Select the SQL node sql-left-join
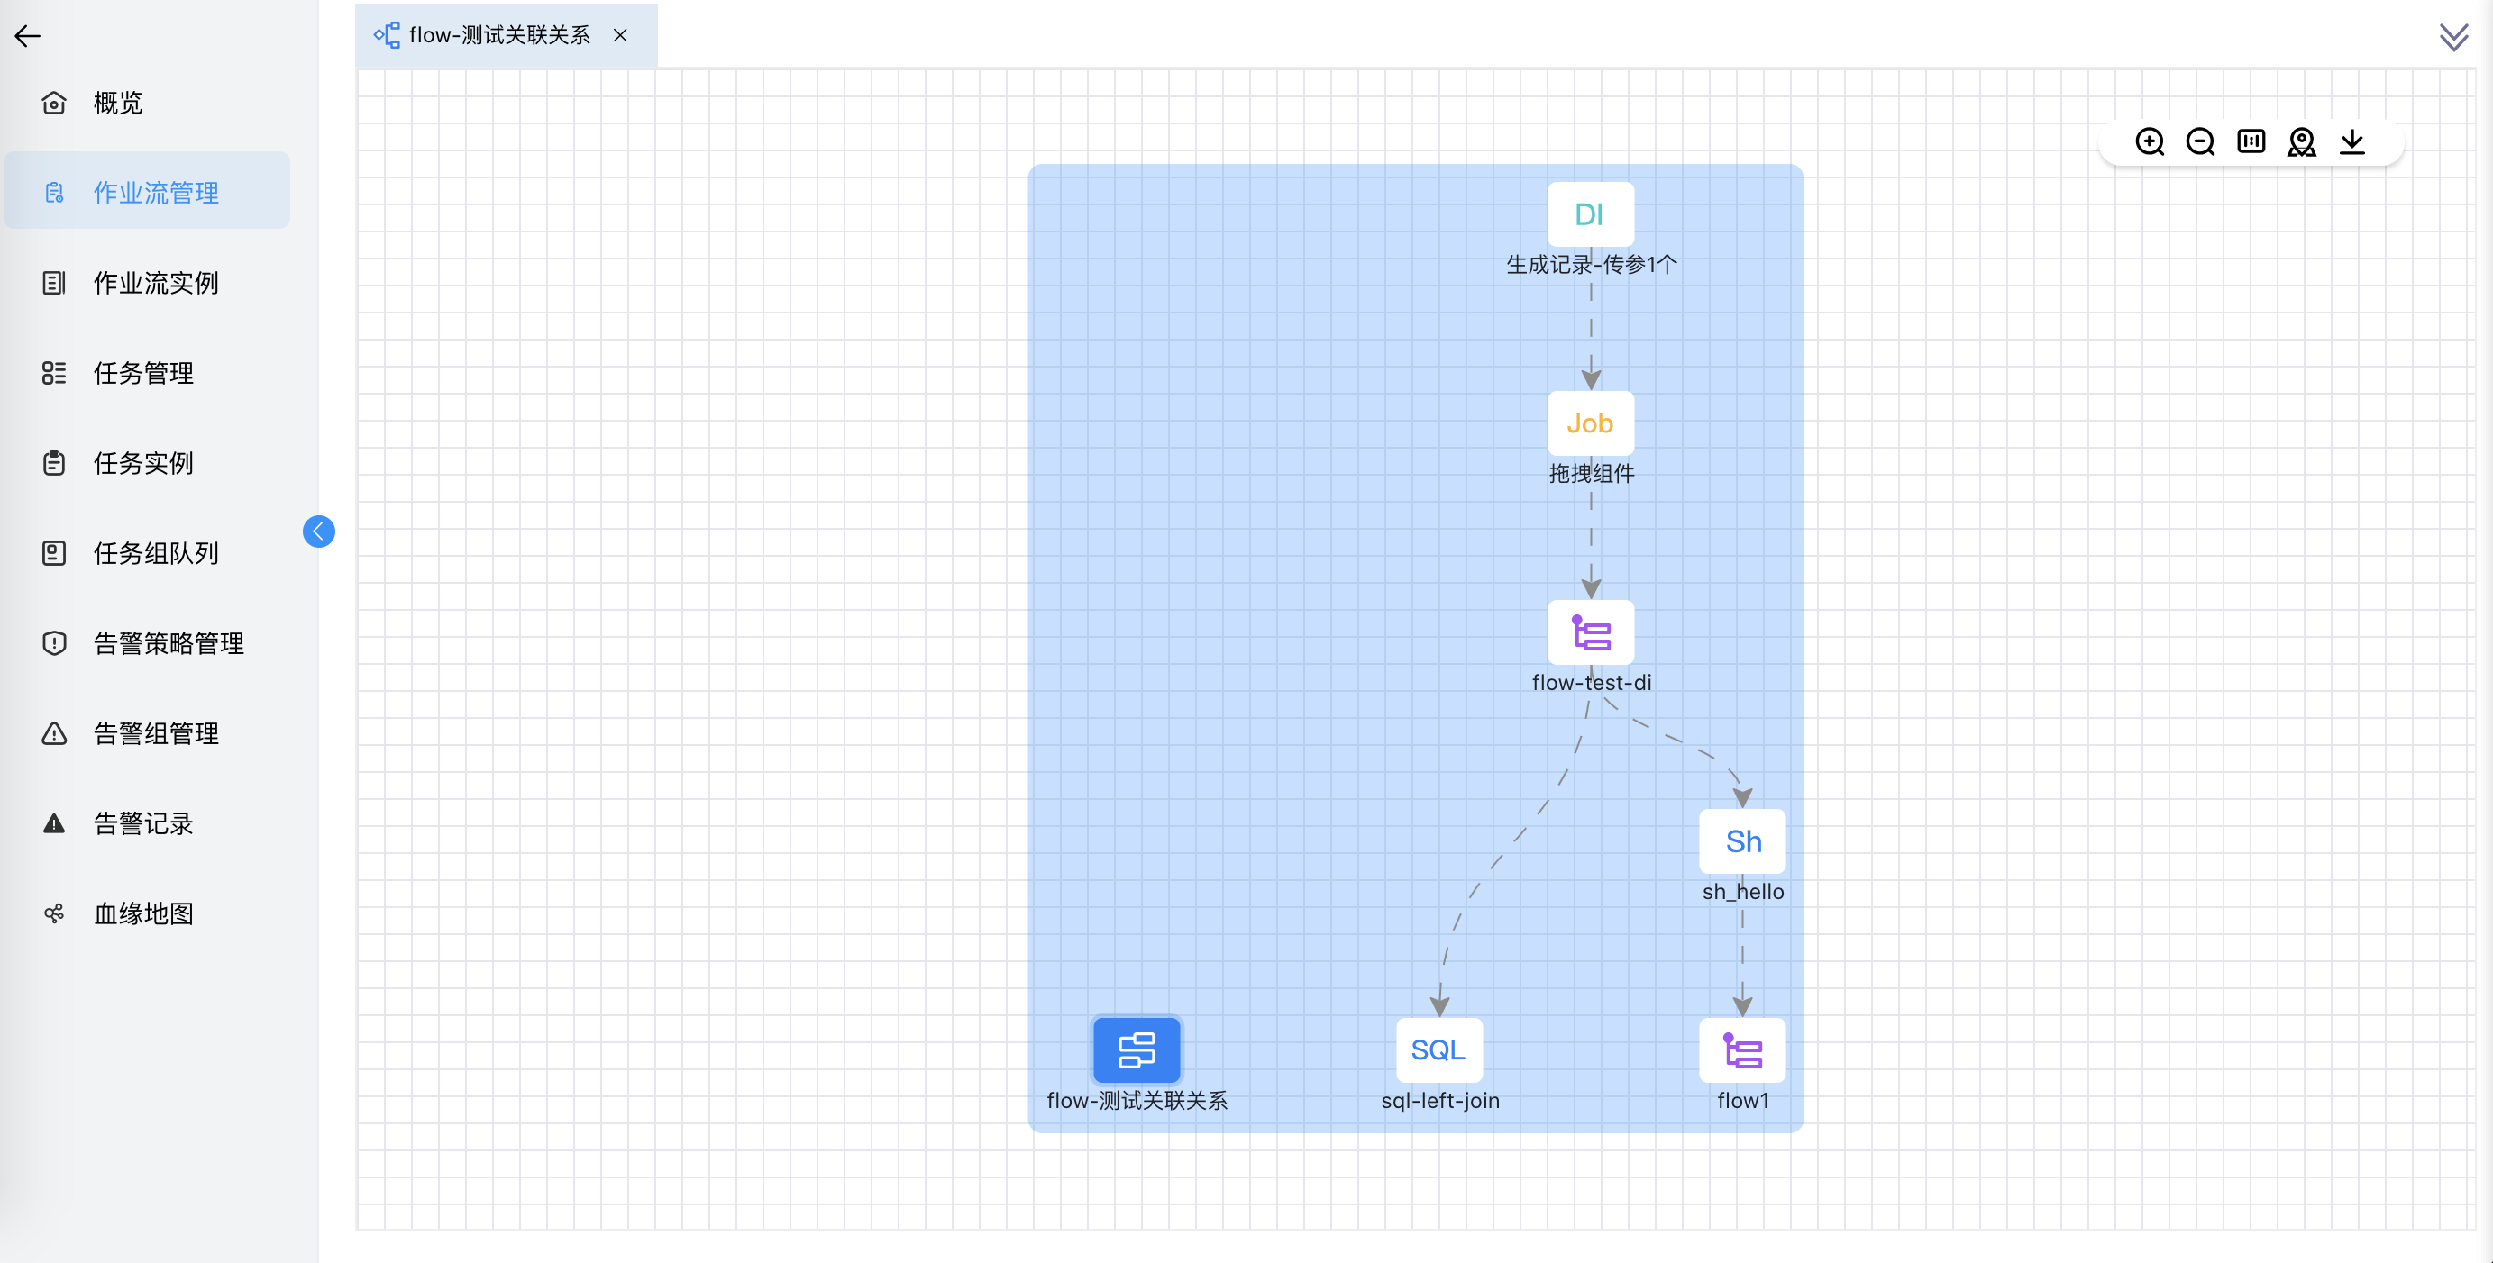Viewport: 2493px width, 1263px height. tap(1439, 1050)
